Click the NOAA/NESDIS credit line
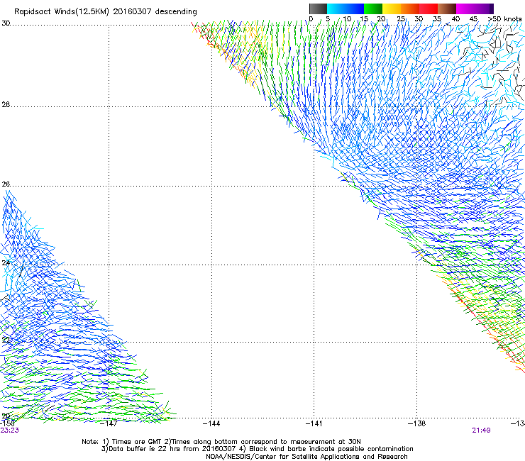 point(306,456)
